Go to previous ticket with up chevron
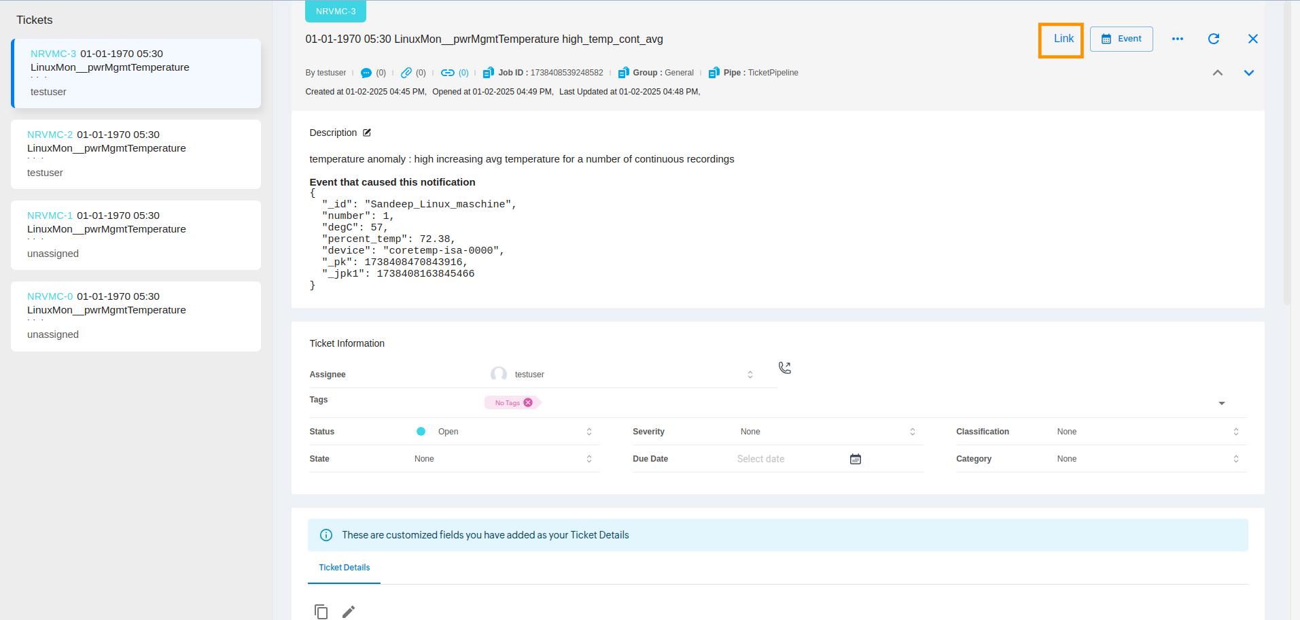The width and height of the screenshot is (1300, 620). click(1218, 73)
